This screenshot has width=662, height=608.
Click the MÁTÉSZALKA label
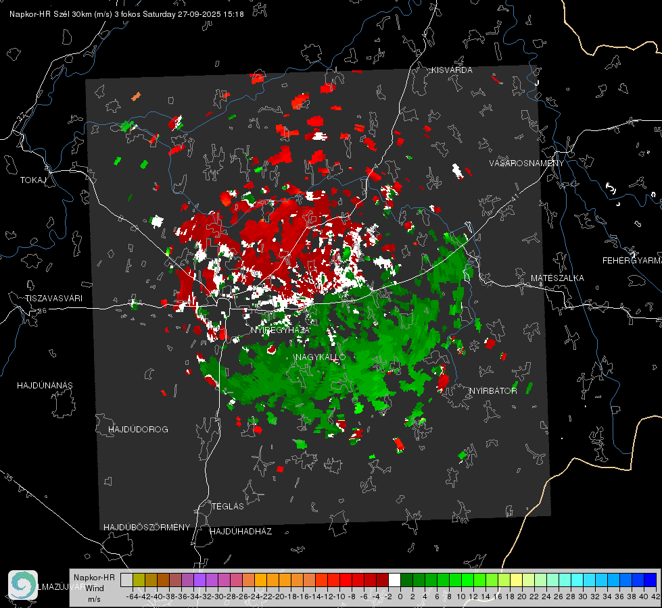pyautogui.click(x=557, y=278)
